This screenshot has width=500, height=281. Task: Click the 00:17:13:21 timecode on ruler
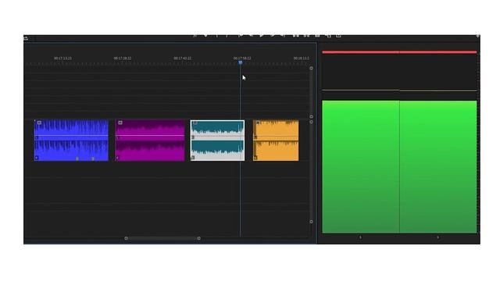62,59
